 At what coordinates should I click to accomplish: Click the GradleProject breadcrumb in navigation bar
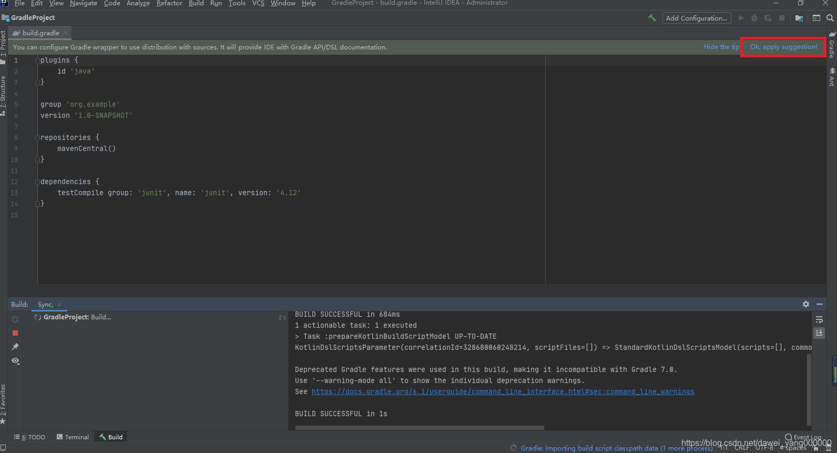[x=33, y=18]
